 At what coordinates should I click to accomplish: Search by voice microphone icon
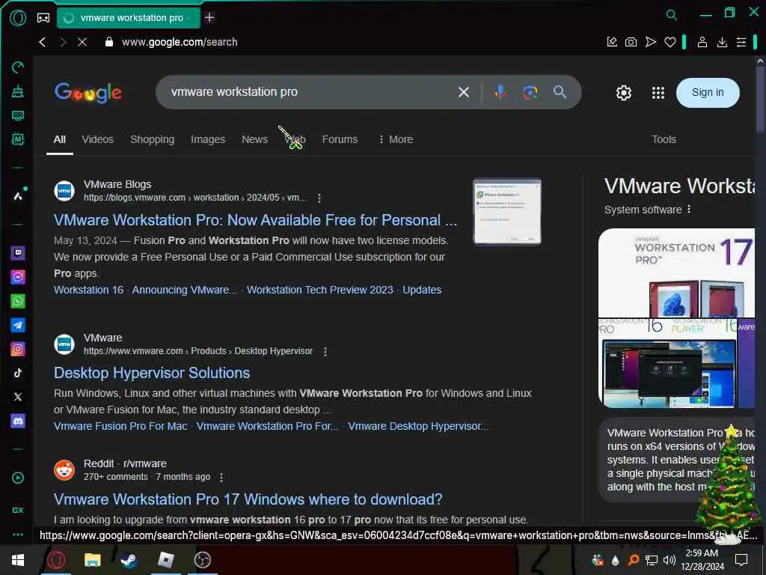click(x=500, y=92)
